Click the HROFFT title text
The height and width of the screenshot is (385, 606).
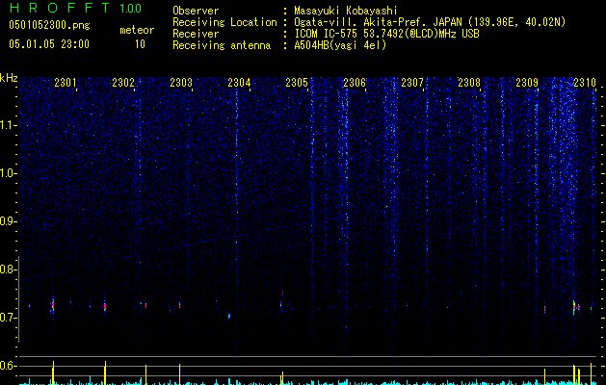tap(60, 8)
